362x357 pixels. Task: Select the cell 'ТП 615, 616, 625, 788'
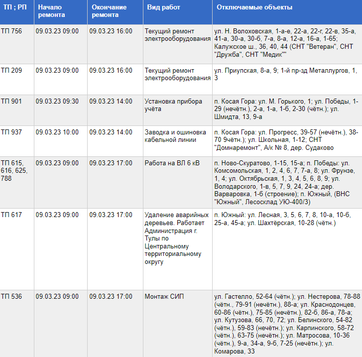point(17,182)
